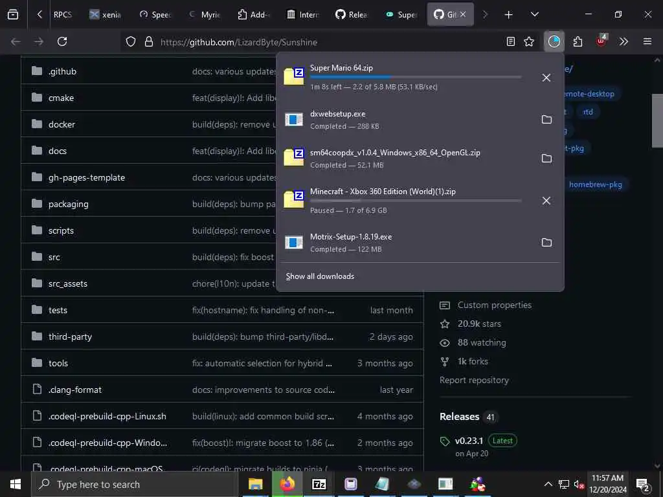Show sm64coopdx zip in folder
Screen dimensions: 663x497
coord(546,159)
